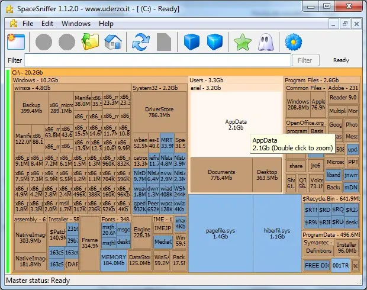Select the AppData 2.1Gb block

236,124
